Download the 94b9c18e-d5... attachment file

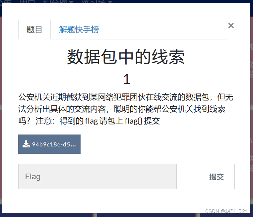[x=49, y=144]
